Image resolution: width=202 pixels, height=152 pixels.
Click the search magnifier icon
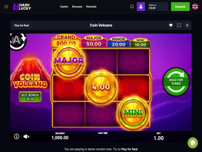[x=132, y=7]
